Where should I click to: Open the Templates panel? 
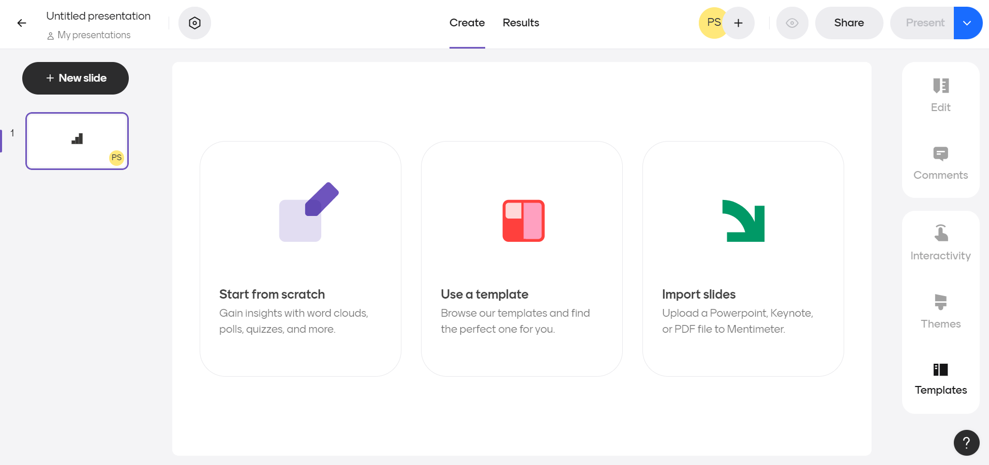pyautogui.click(x=940, y=378)
